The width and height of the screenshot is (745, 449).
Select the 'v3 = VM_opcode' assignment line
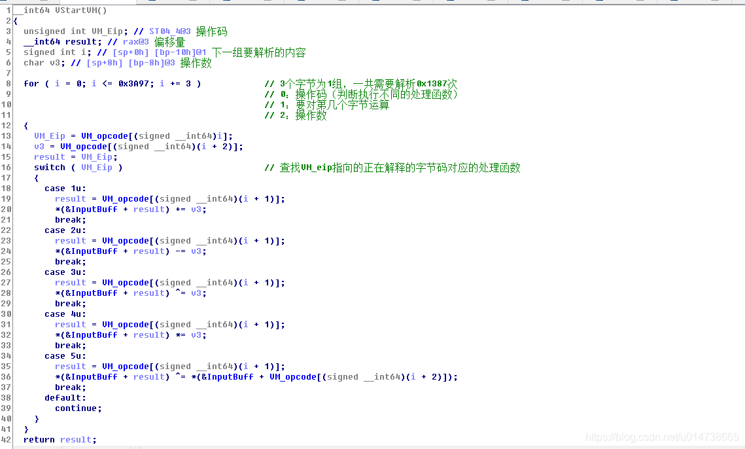(139, 147)
